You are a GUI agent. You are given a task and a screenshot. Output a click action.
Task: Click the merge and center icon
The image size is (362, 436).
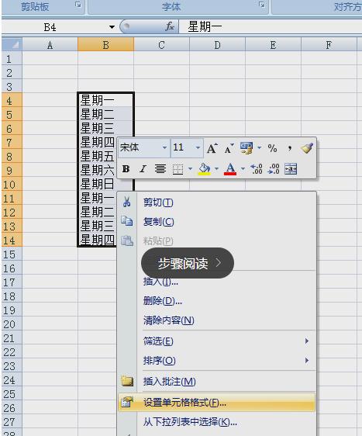pos(291,169)
